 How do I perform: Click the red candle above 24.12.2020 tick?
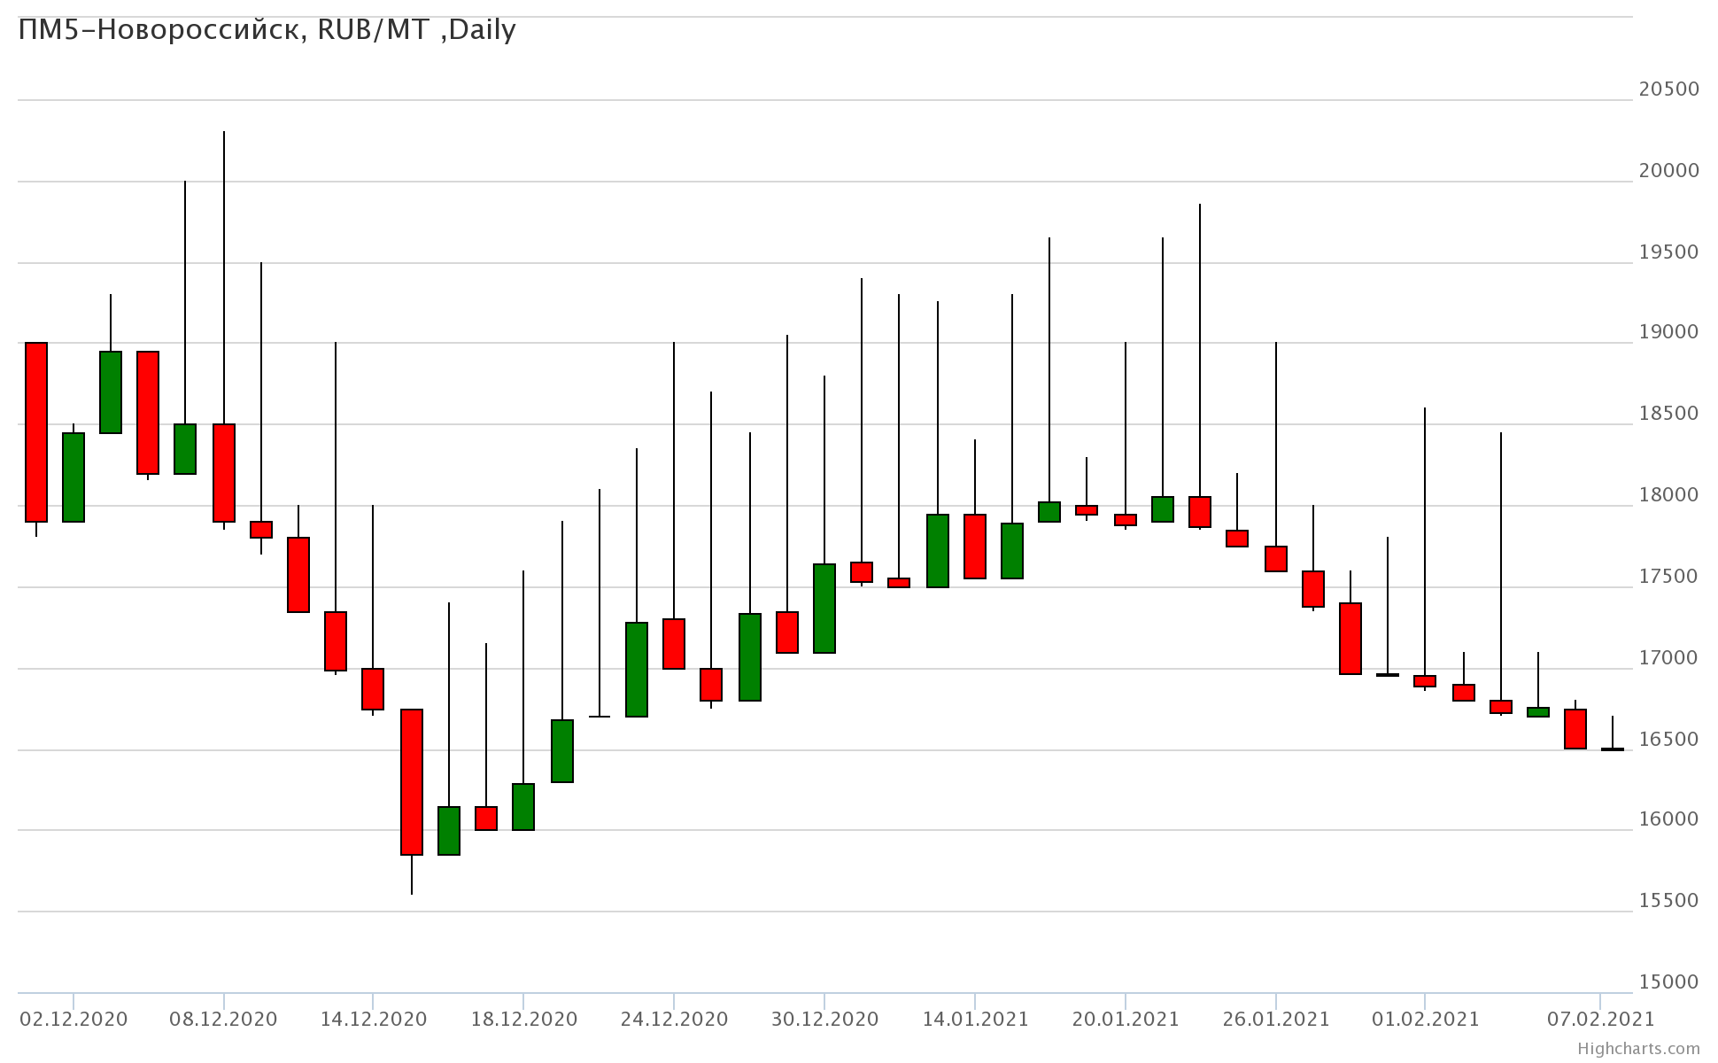tap(674, 643)
